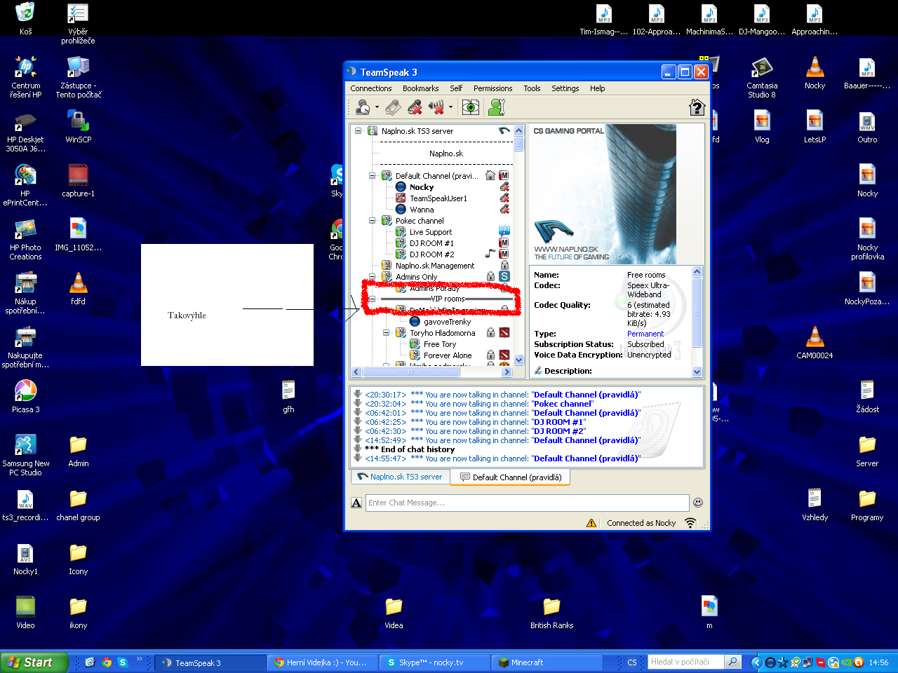Click the connection signal icon in status bar

(690, 523)
